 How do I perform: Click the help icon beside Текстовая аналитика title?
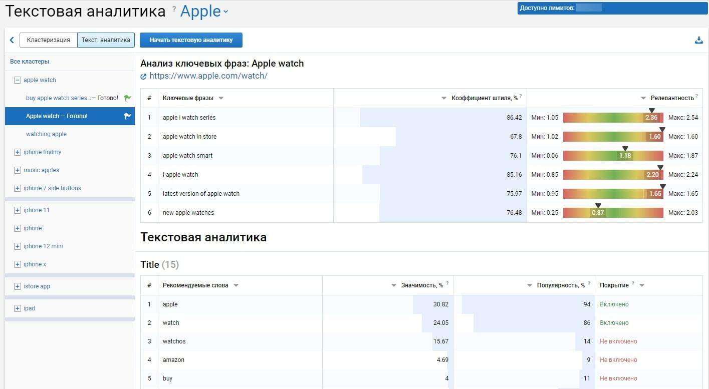[x=174, y=9]
